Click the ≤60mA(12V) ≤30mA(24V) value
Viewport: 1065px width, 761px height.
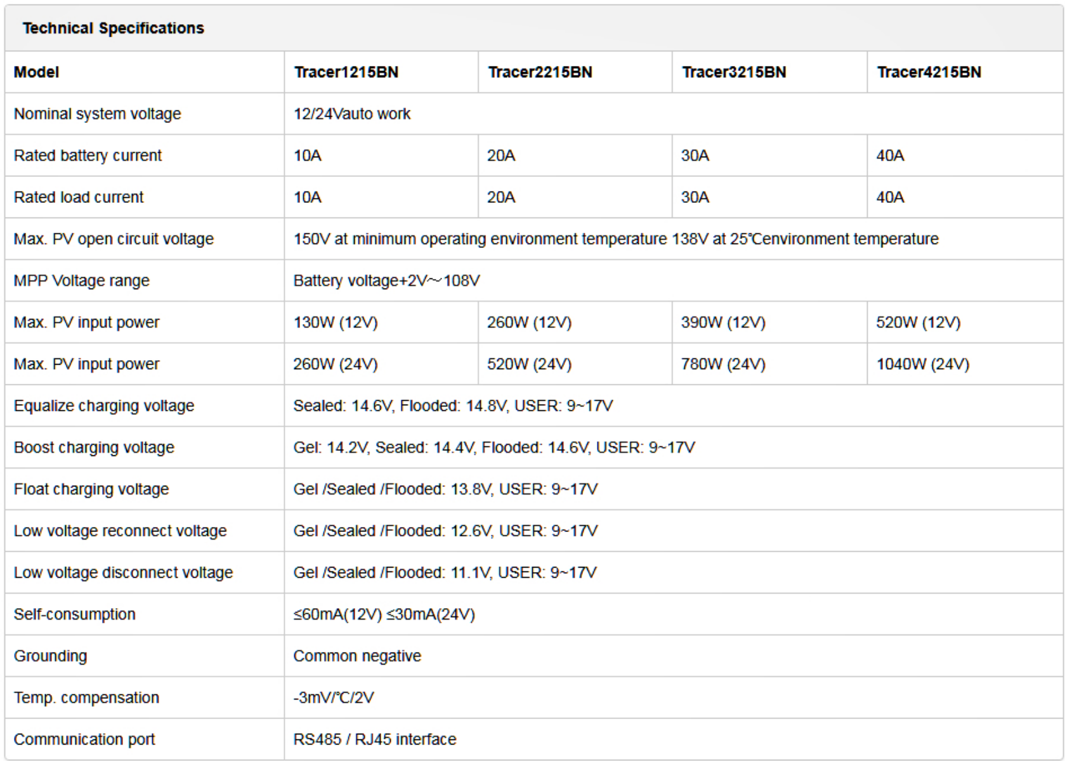(384, 615)
